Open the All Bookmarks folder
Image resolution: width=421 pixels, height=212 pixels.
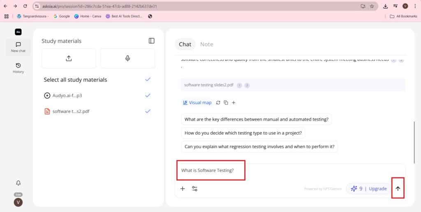404,16
